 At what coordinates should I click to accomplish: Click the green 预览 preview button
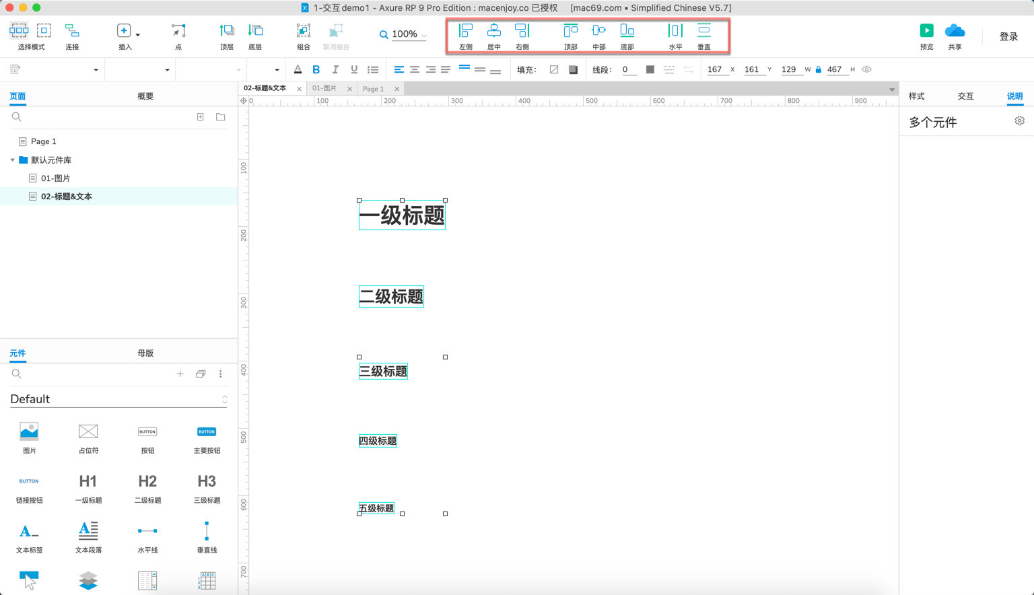[x=927, y=30]
